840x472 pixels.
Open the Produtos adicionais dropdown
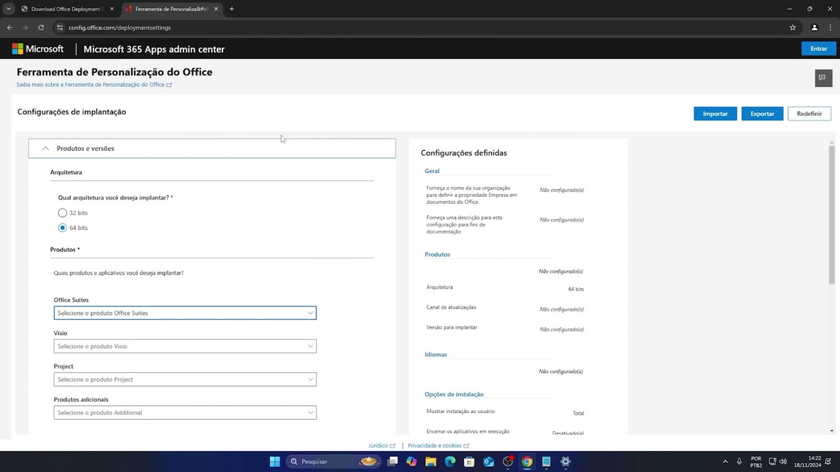185,412
